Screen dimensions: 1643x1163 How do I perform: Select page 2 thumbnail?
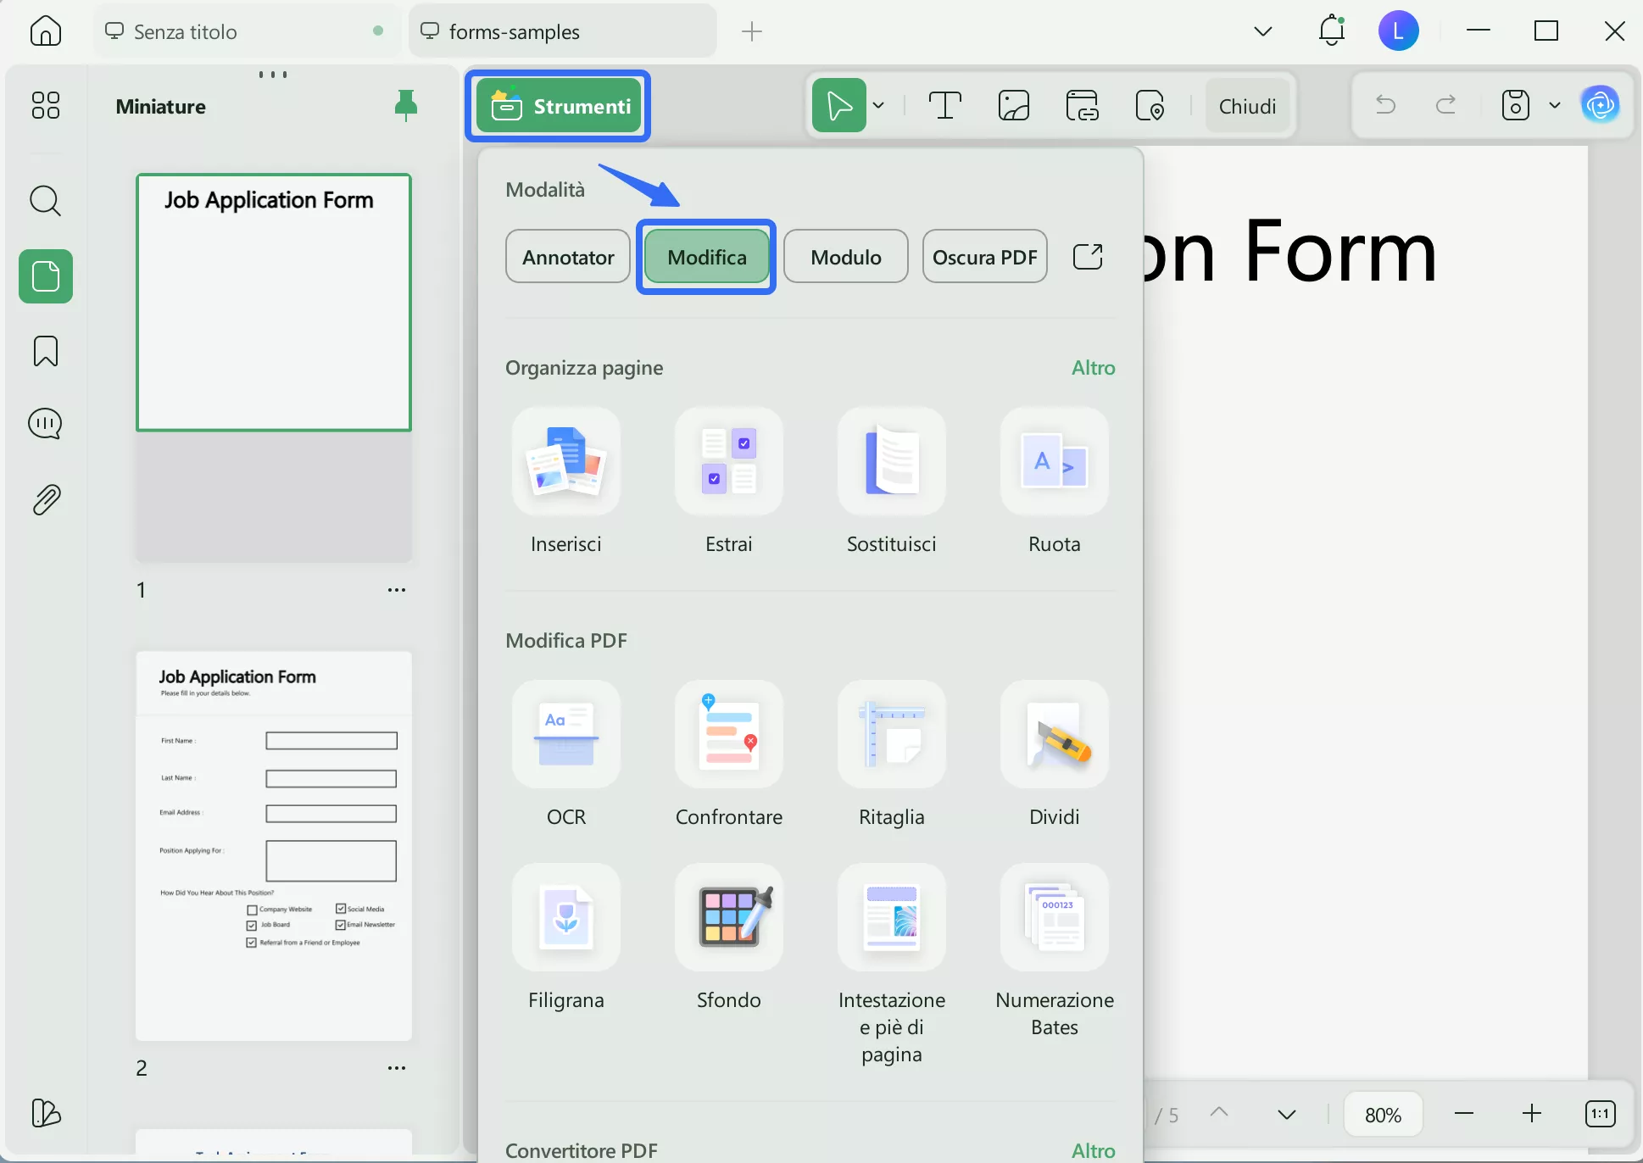click(x=274, y=845)
